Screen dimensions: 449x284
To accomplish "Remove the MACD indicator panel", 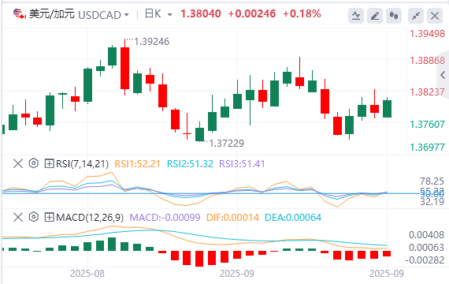I will (x=18, y=218).
